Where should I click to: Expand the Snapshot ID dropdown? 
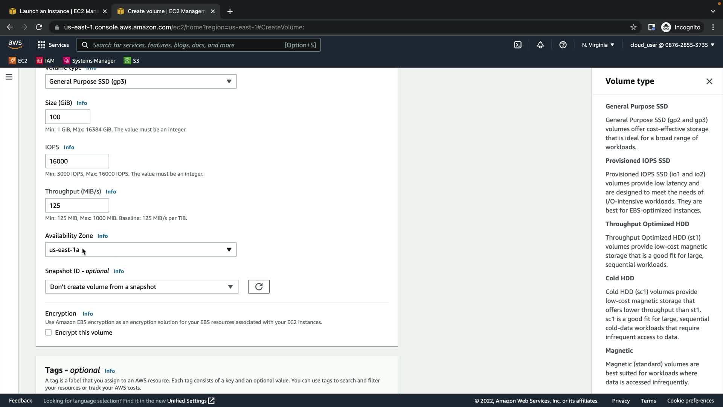tap(142, 287)
